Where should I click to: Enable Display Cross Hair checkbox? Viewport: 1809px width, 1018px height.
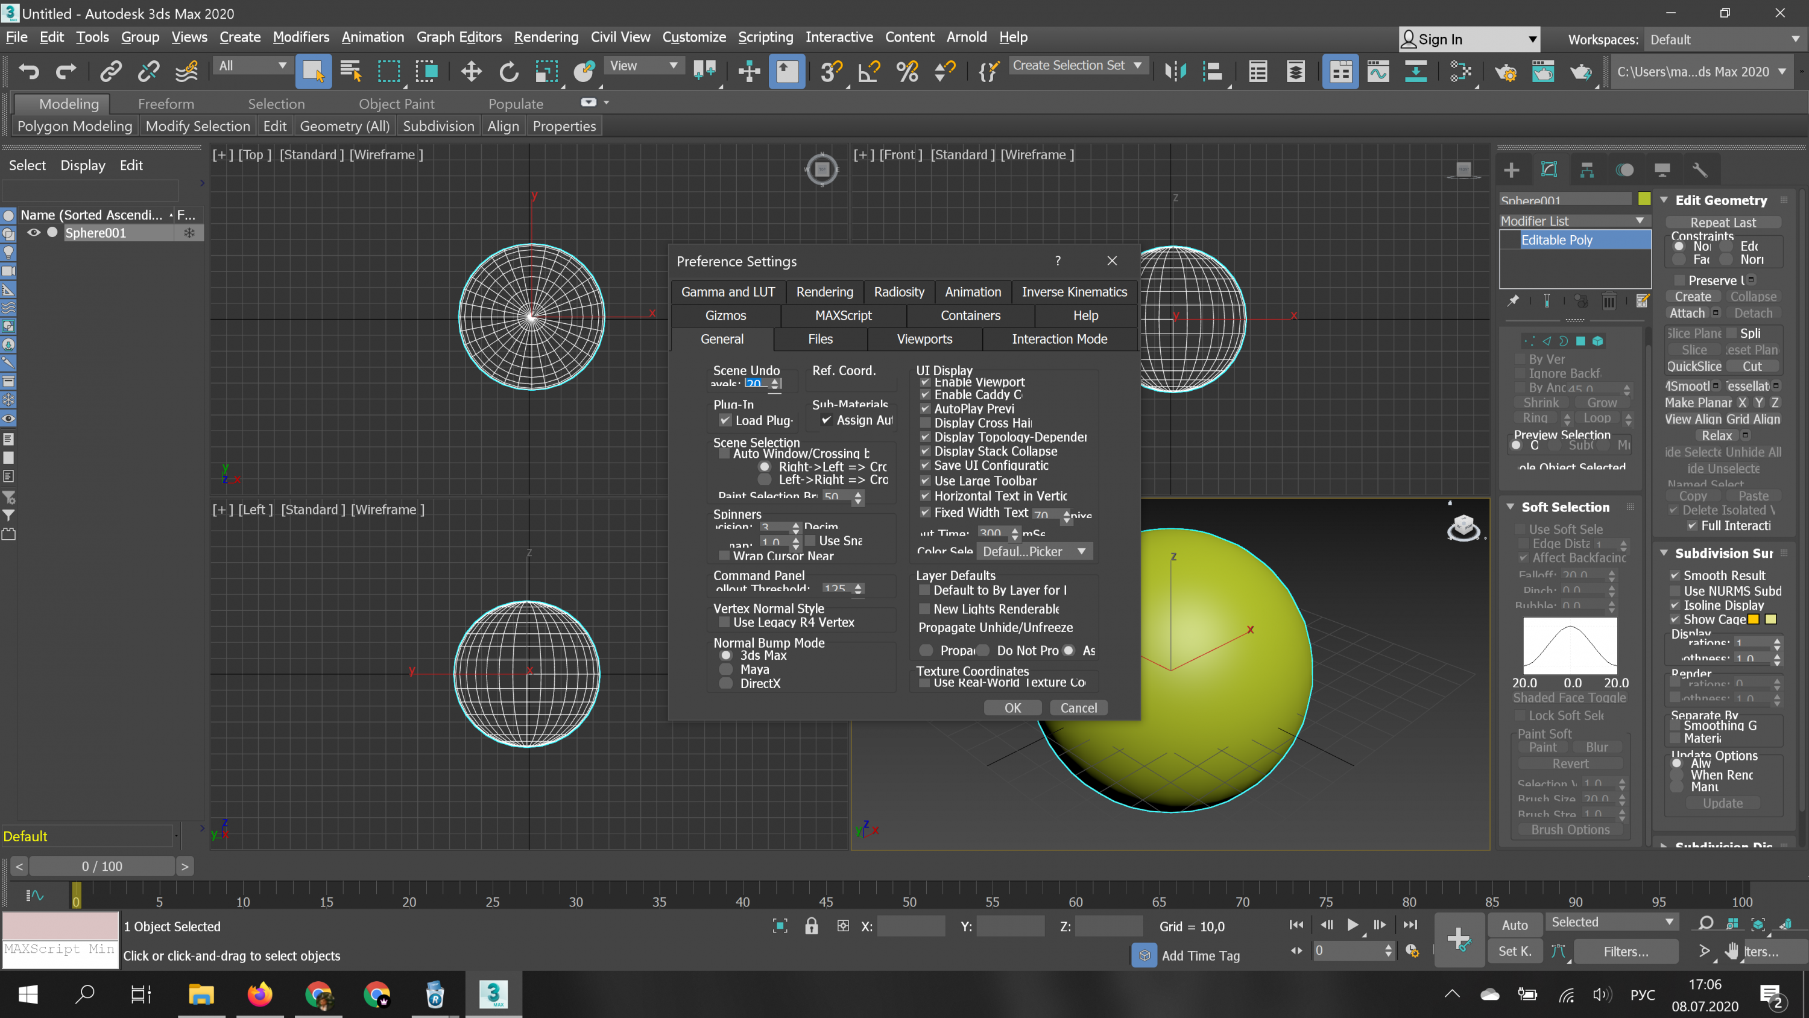[x=926, y=423]
